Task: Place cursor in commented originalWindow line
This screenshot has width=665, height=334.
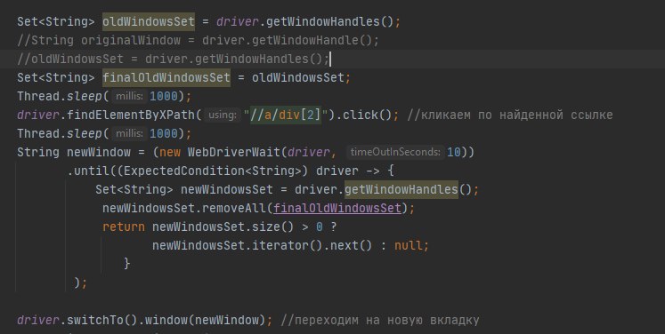Action: [198, 40]
